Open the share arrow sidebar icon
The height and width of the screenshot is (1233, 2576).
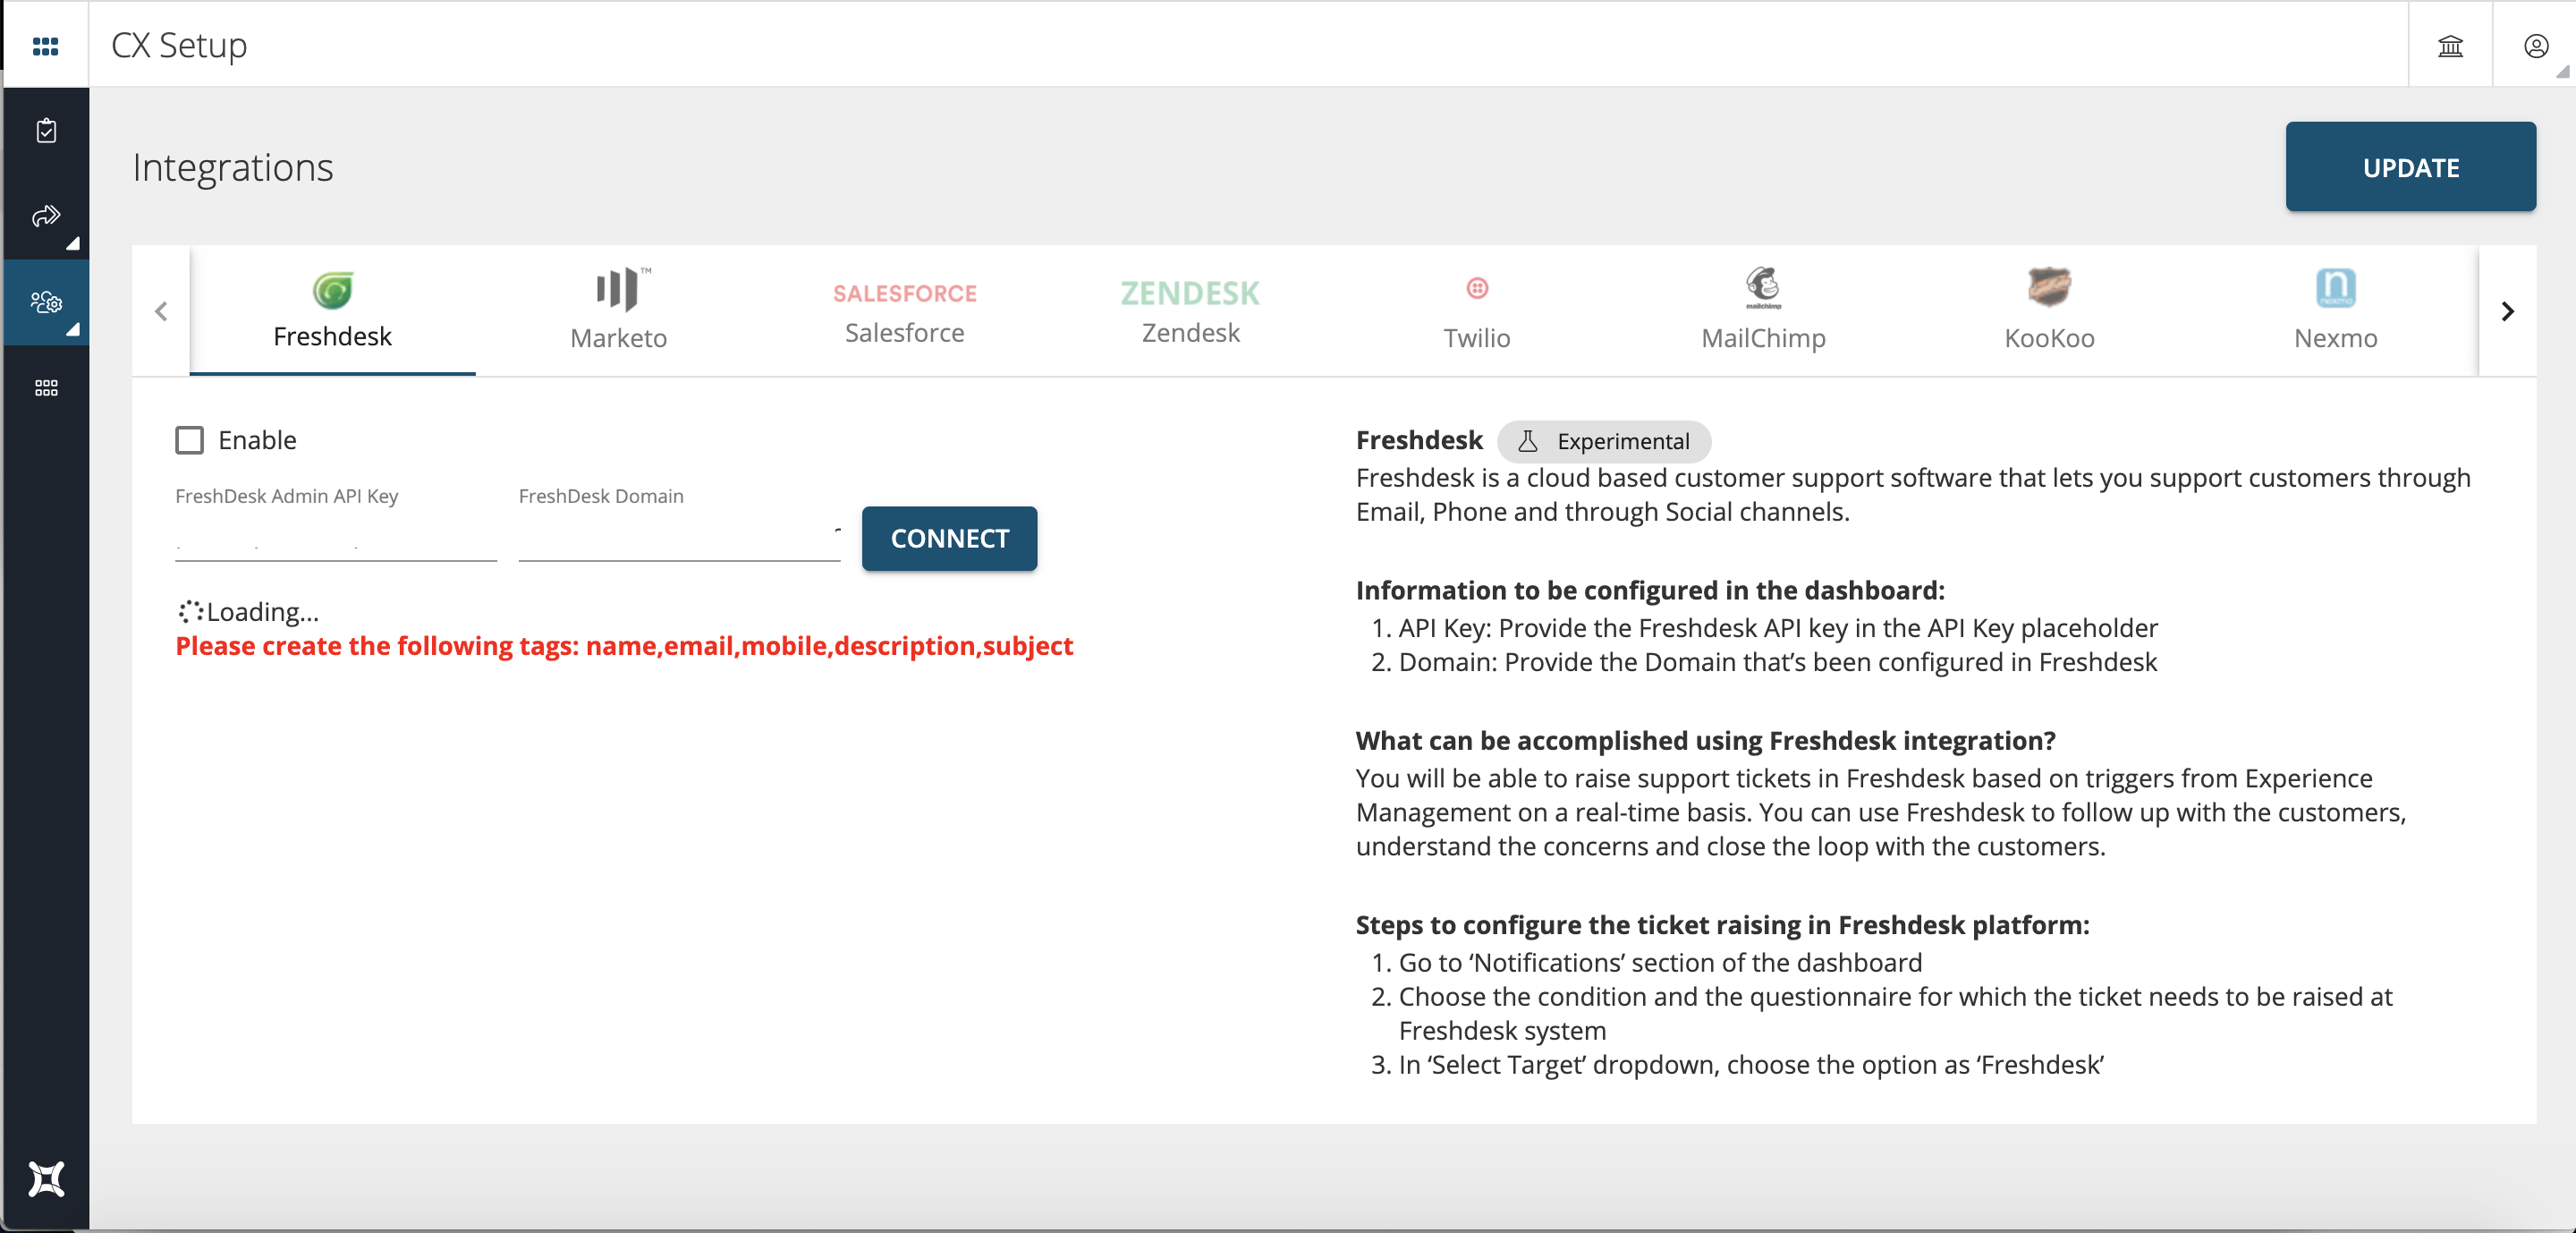(x=46, y=216)
